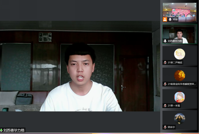Select the conference room video thumbnail
The height and width of the screenshot is (134, 199).
coord(180,12)
